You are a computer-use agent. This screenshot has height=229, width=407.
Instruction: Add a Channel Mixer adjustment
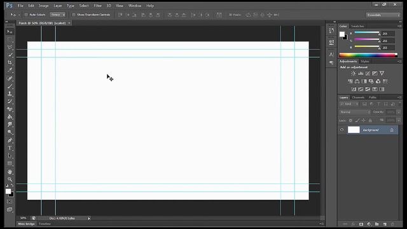click(378, 81)
